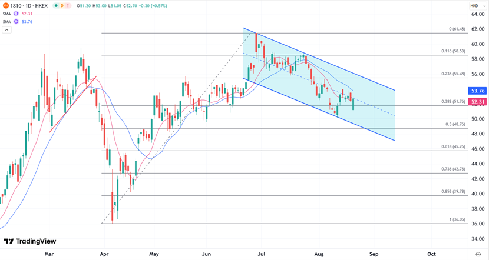Click the Jun label on time axis

tap(206, 254)
